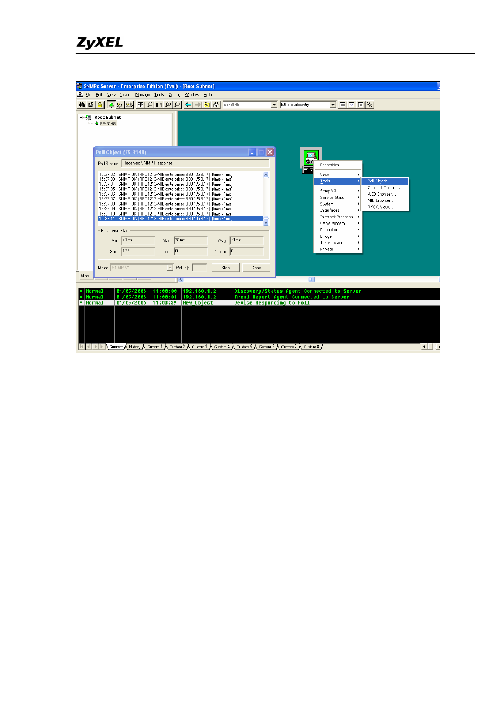Switch to the Custom 5 event log tab
The height and width of the screenshot is (710, 501).
[244, 347]
